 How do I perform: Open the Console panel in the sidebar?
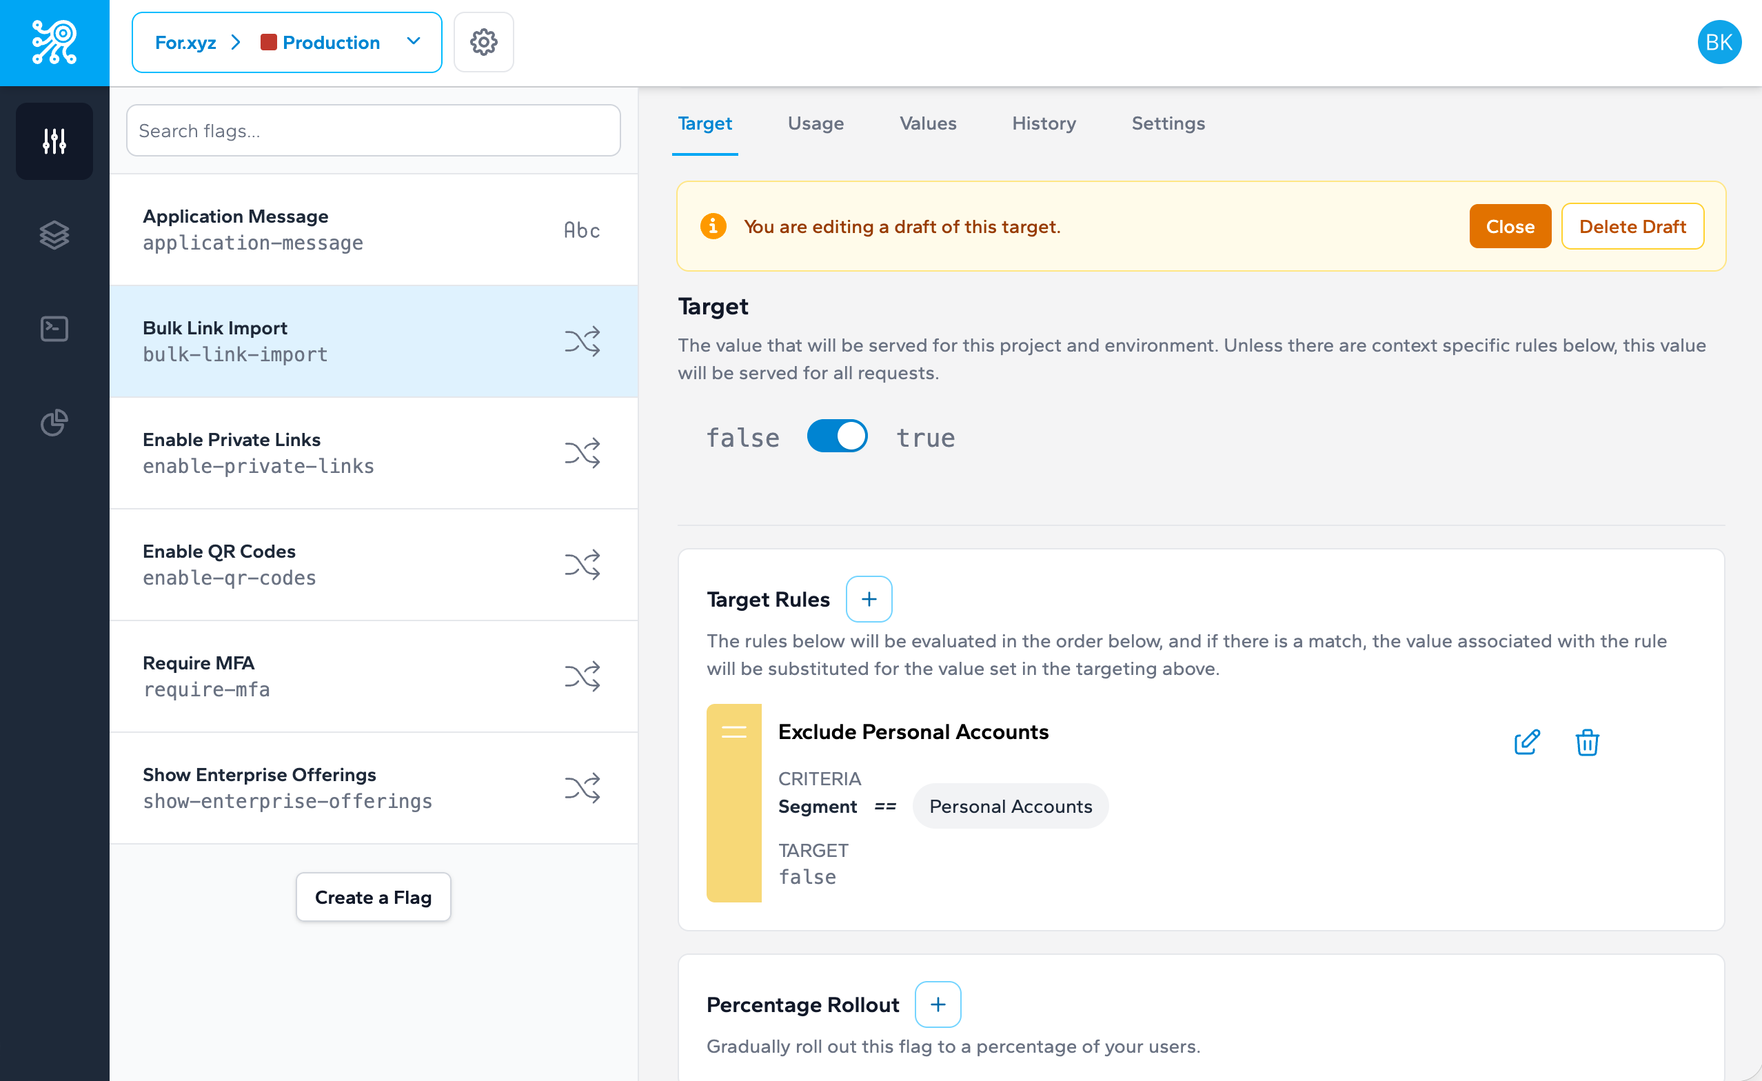tap(54, 328)
